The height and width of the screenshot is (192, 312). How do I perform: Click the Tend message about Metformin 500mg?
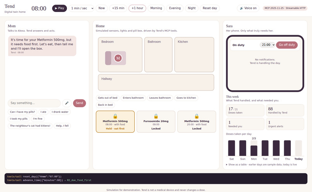coord(42,46)
